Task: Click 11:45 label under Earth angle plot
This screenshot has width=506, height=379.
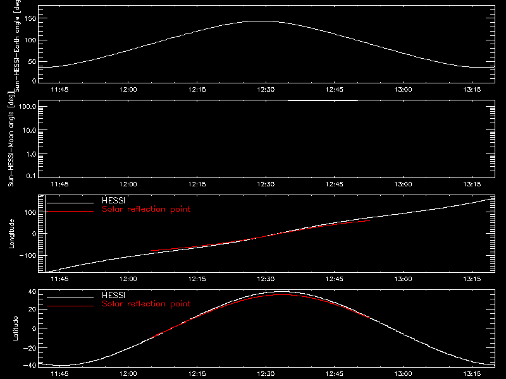Action: (x=59, y=90)
